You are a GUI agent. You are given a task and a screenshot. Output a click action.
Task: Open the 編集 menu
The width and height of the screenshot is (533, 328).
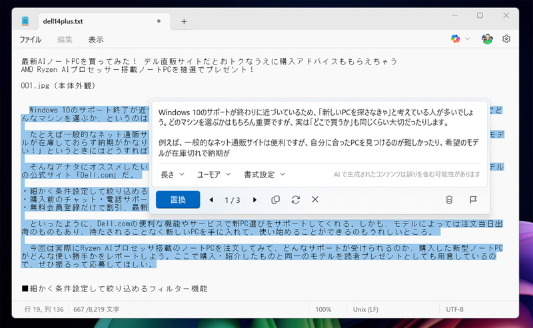pyautogui.click(x=65, y=40)
